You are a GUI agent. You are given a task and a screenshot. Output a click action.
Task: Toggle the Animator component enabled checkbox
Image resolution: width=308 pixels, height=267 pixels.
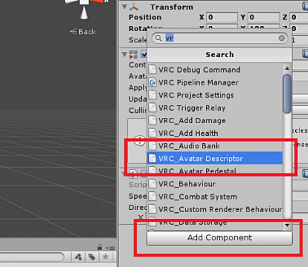[x=143, y=54]
